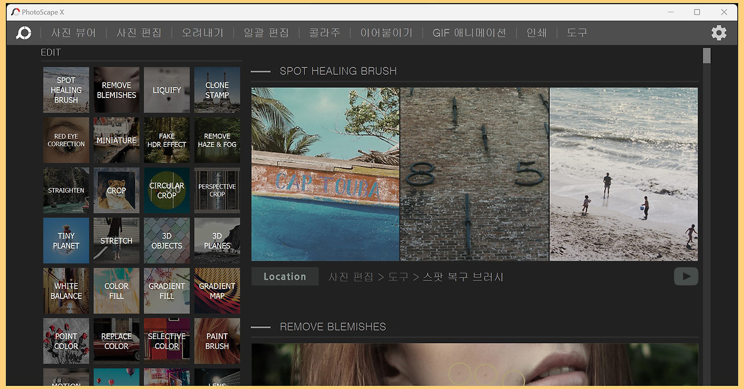Select the Liquify tile
Viewport: 744px width, 389px height.
[167, 90]
